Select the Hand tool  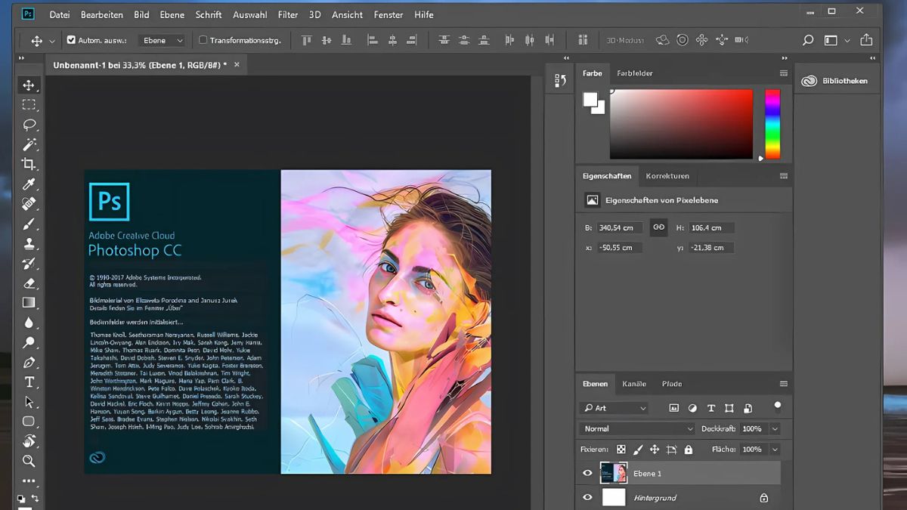(29, 441)
